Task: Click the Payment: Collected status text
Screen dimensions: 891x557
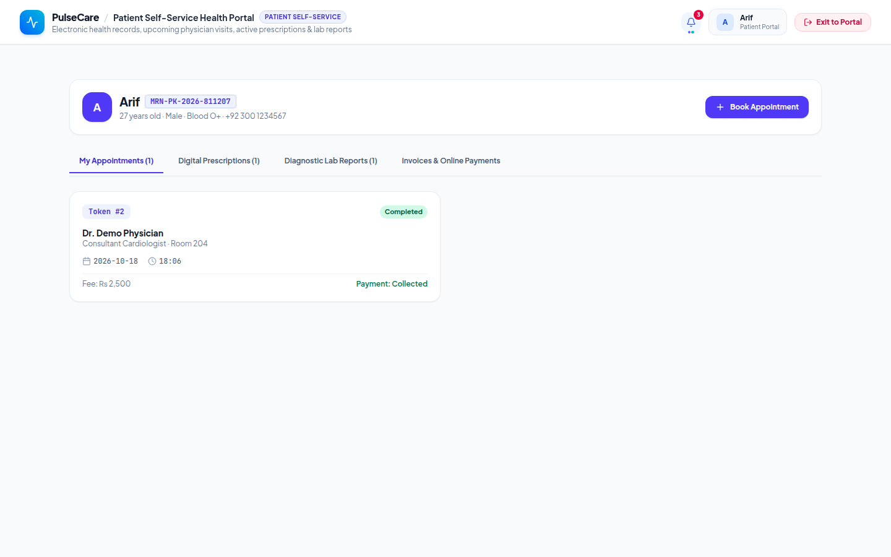Action: (x=392, y=284)
